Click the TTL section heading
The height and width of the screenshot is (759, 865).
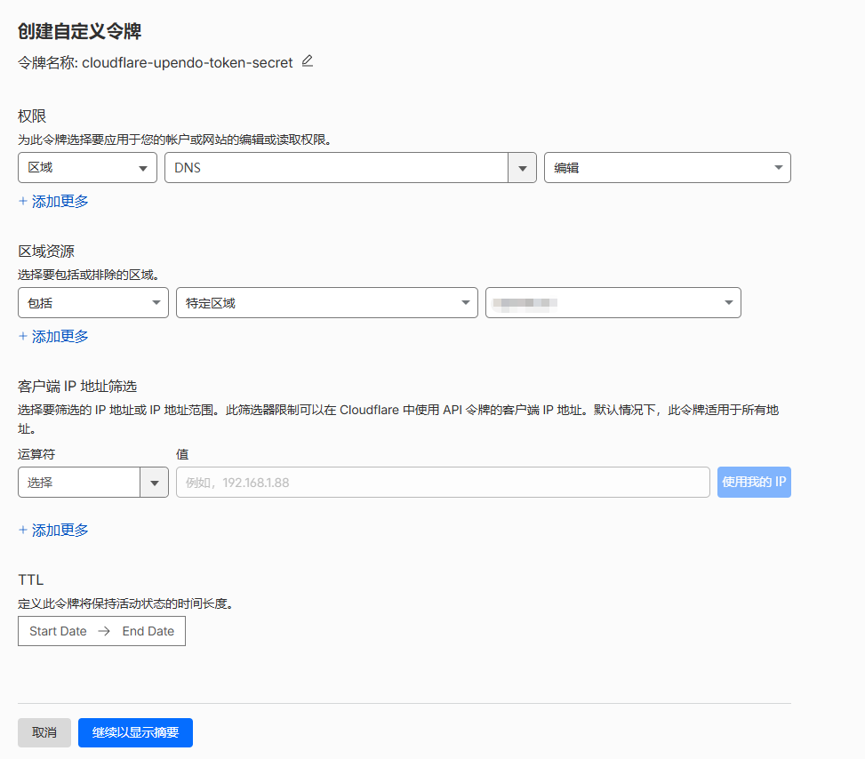pos(30,579)
